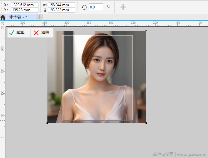Add a new document tab with plus
The width and height of the screenshot is (208, 158).
39,17
